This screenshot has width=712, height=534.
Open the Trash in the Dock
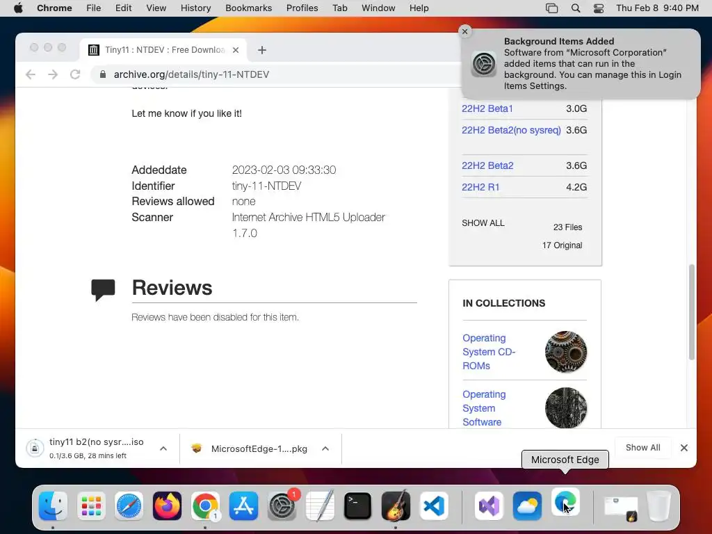(659, 505)
